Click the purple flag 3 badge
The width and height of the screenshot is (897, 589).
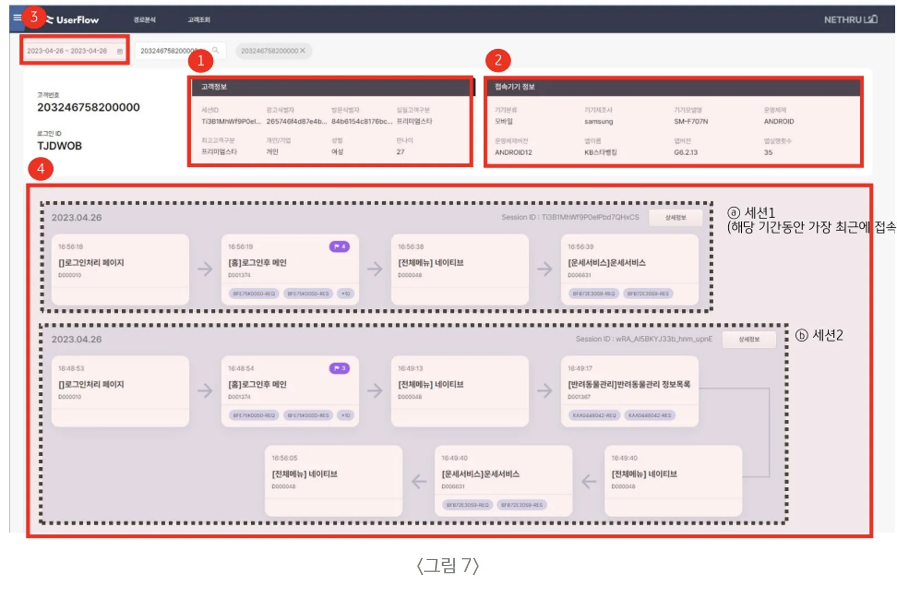[x=339, y=368]
